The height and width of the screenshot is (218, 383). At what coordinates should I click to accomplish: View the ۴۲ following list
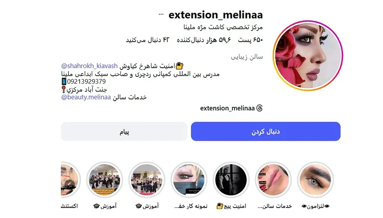[x=147, y=40]
